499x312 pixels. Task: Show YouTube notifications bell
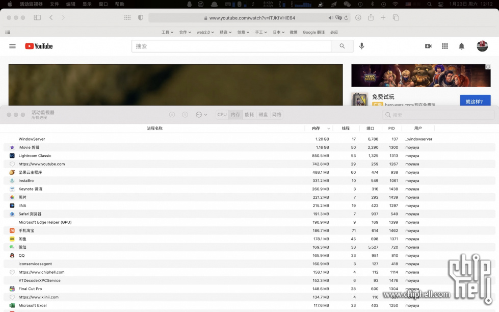pos(461,46)
